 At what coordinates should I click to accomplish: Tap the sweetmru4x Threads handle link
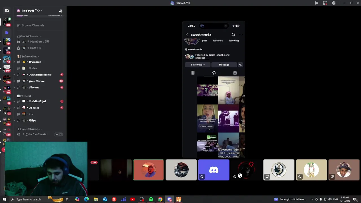click(193, 49)
